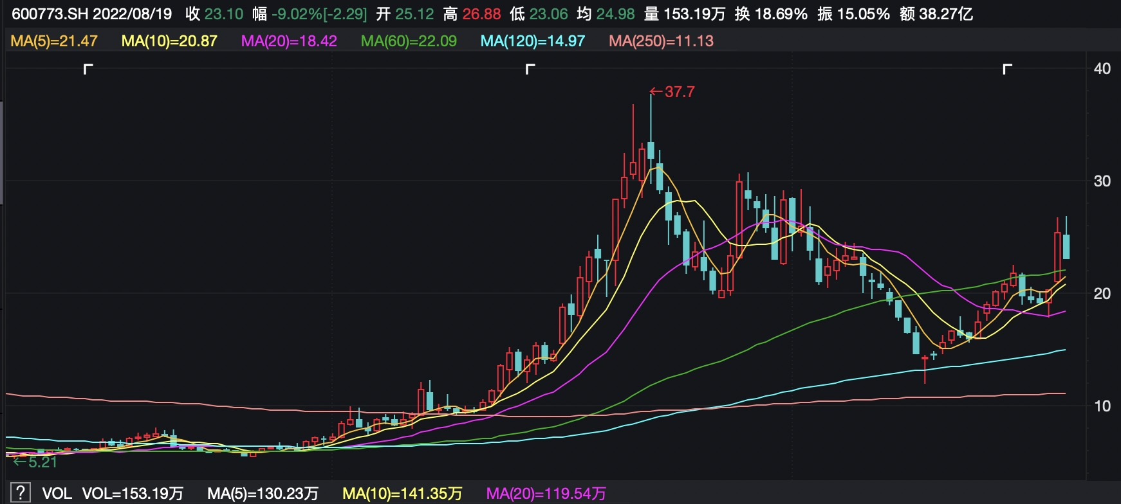
Task: Select the green MA(60)=22.09 indicator label
Action: pyautogui.click(x=409, y=41)
